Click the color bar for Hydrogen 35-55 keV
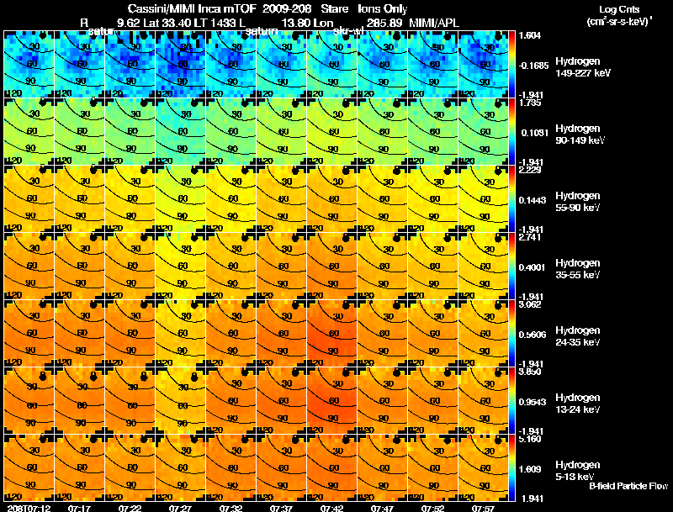673x512 pixels. (x=511, y=267)
